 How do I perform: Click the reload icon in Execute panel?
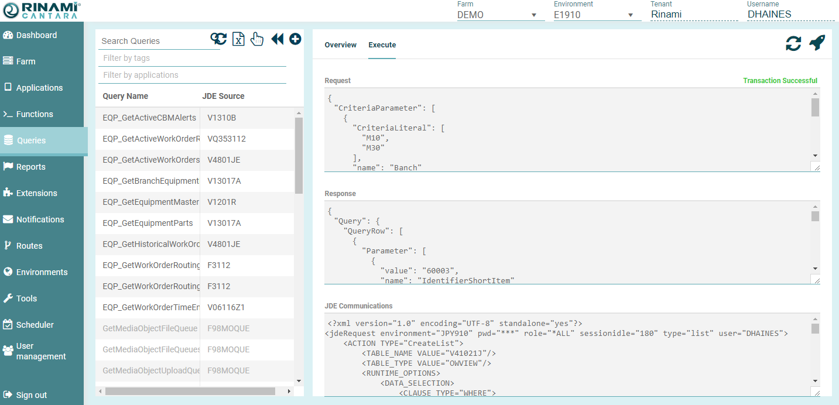[x=793, y=43]
